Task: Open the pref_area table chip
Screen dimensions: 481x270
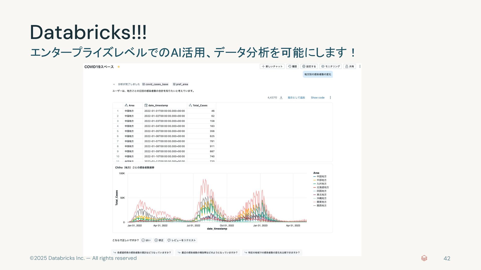Action: click(x=180, y=84)
